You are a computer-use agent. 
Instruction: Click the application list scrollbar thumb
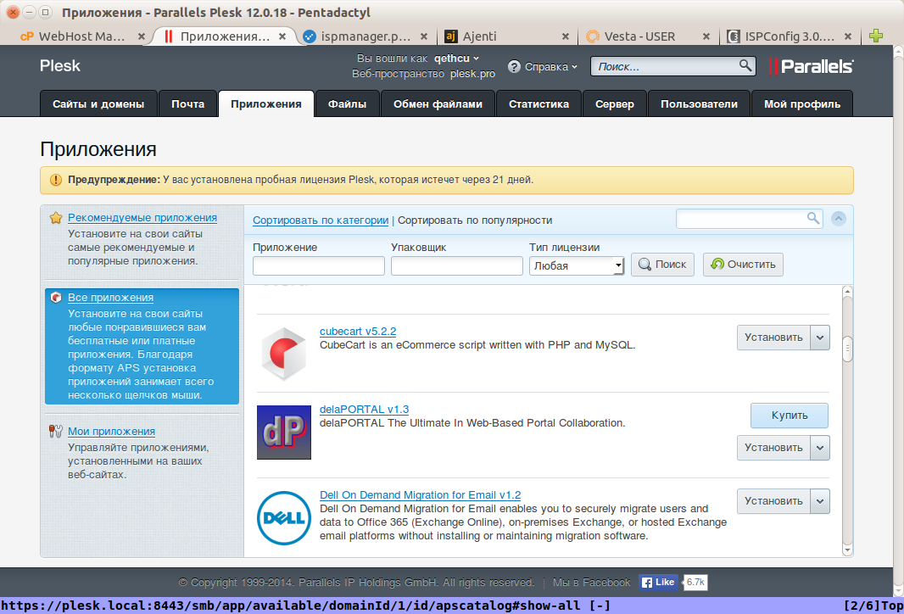[847, 349]
